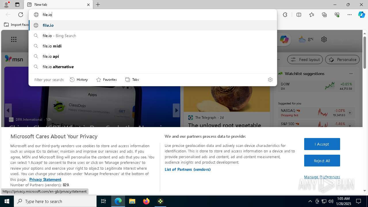Open the Privacy Statement link
The height and width of the screenshot is (207, 368).
45,179
